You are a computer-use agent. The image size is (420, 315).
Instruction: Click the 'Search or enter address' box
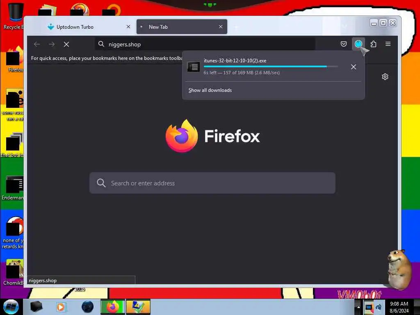click(x=212, y=183)
